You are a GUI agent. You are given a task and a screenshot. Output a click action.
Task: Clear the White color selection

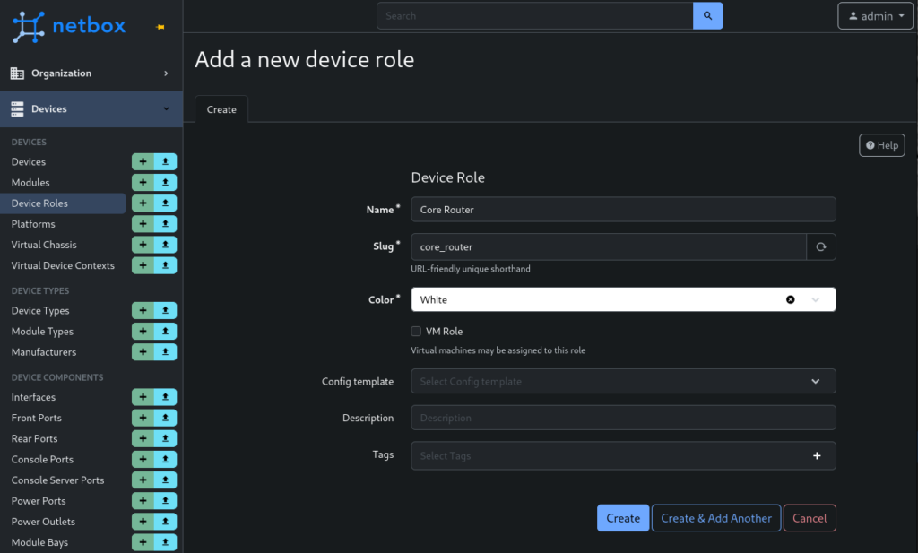790,299
